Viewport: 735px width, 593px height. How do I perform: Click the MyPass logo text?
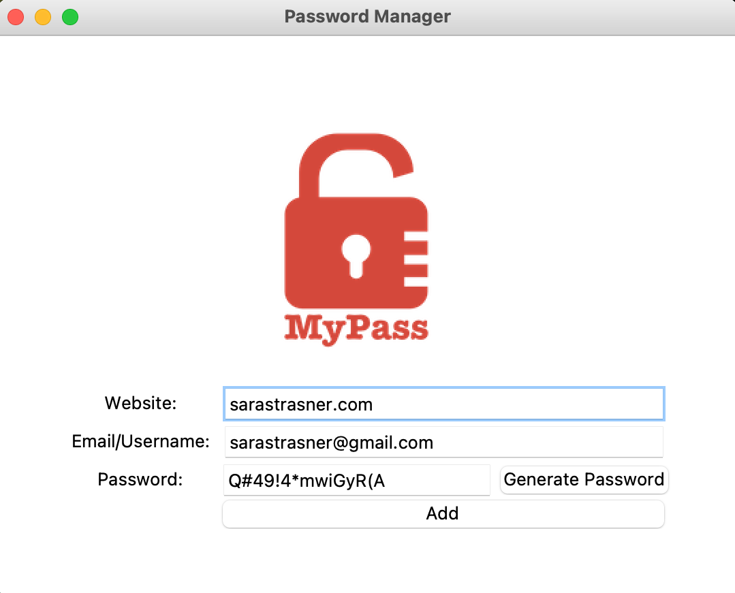click(356, 329)
